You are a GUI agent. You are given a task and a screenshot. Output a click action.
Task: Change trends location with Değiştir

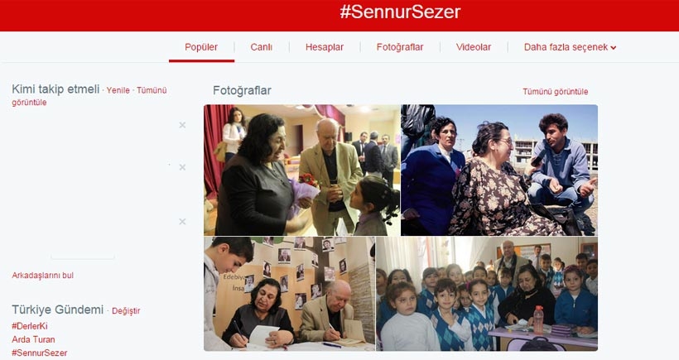click(126, 310)
